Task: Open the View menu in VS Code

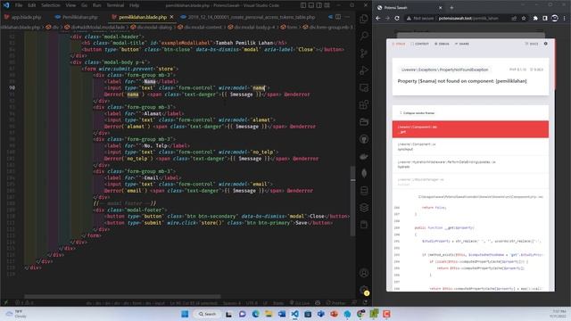Action: coord(70,5)
